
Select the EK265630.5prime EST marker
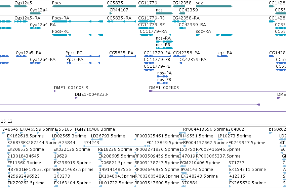[x=230, y=186]
